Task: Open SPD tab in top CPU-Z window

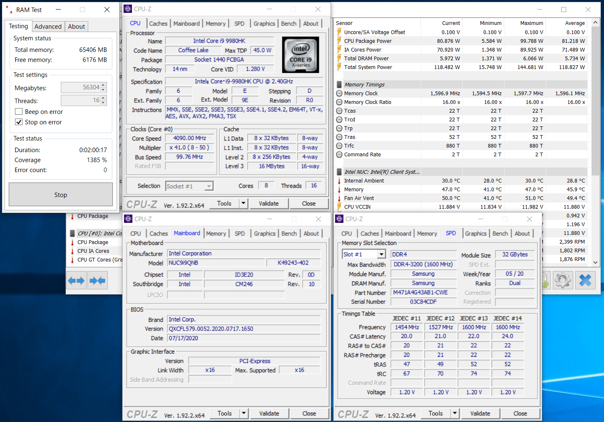Action: pos(239,24)
